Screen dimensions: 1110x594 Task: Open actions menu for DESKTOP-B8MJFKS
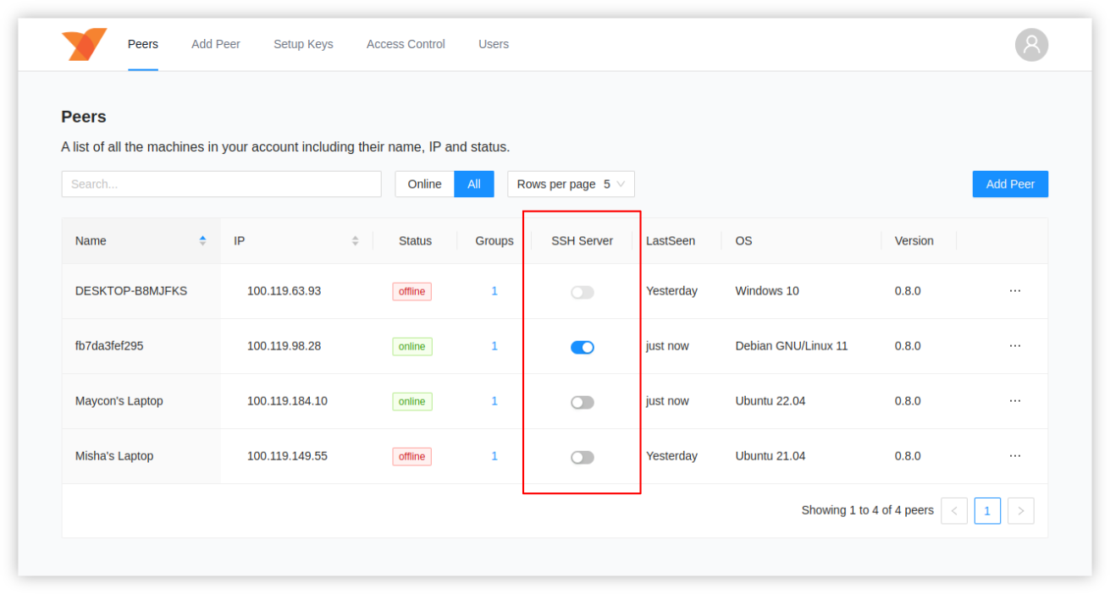(1014, 291)
